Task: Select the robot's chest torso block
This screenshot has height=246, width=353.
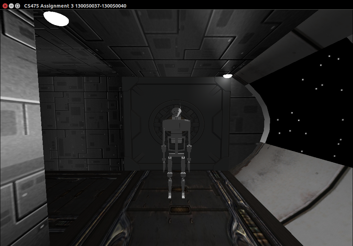Action: (x=176, y=127)
